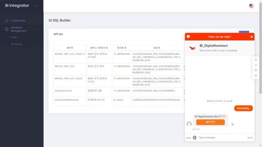Click the chat date timestamp
The width and height of the screenshot is (262, 147).
click(x=219, y=101)
